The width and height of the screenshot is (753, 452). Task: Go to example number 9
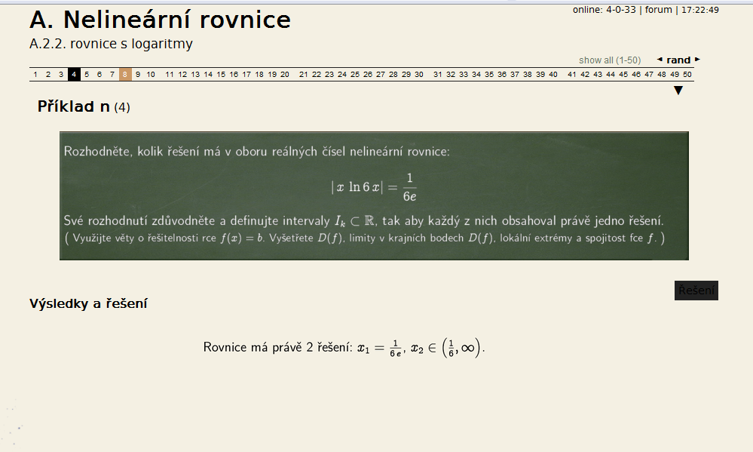138,74
